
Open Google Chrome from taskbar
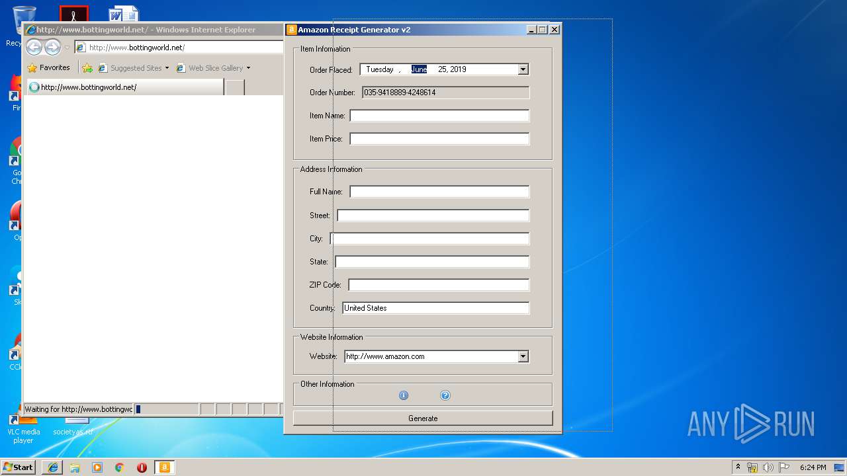click(x=119, y=467)
